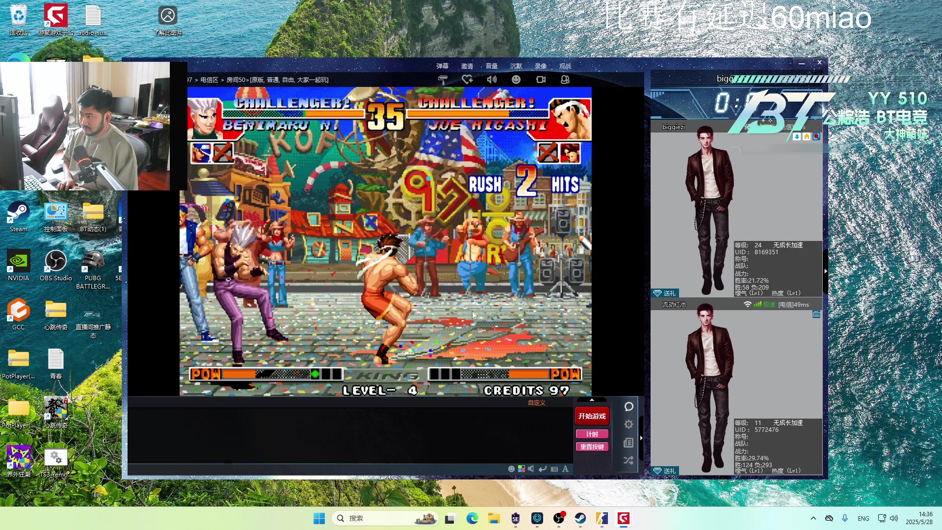Toggle the chat sound speaker icon
Image resolution: width=942 pixels, height=530 pixels.
(x=531, y=469)
